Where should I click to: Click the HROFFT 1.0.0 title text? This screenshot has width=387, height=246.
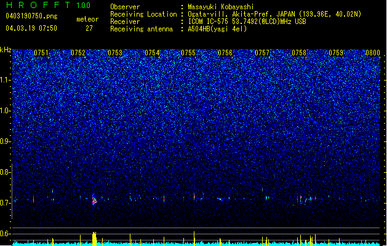[48, 5]
